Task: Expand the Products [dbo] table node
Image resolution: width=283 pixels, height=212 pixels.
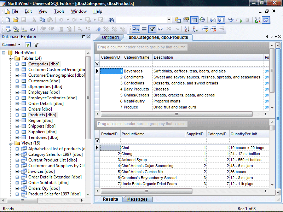Action: pyautogui.click(x=17, y=115)
